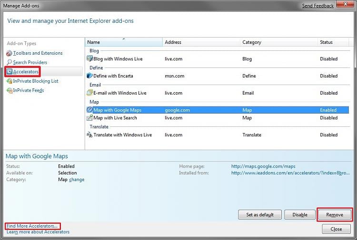Click the Toolbars and Extensions gear icon
Screen dimensions: 357x240
pos(9,53)
